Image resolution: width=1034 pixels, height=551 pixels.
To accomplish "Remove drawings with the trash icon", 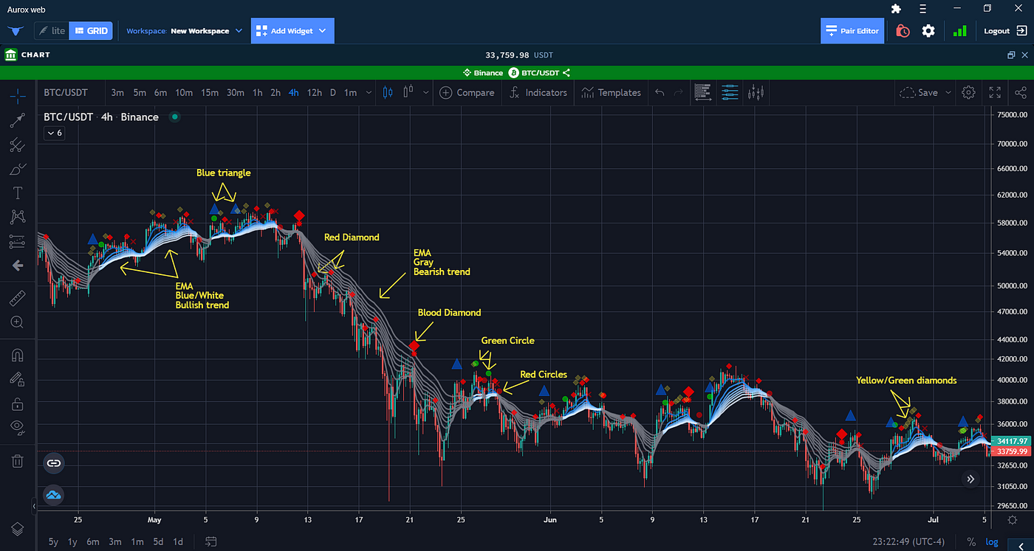I will 18,461.
